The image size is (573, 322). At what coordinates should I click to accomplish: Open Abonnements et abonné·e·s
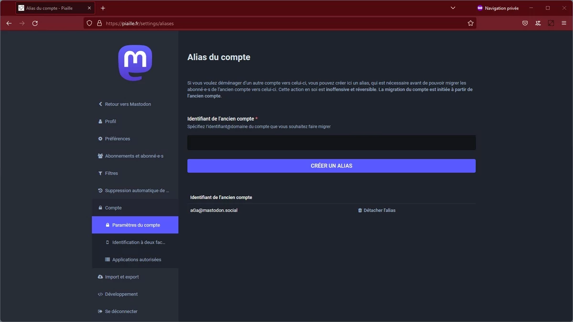coord(135,156)
